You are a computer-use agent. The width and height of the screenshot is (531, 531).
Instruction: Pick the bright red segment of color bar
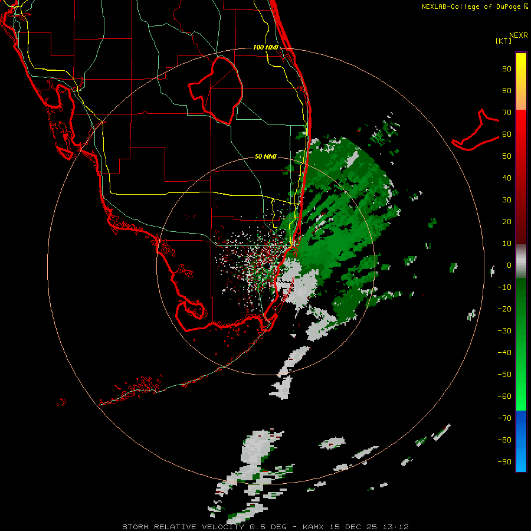coord(521,126)
